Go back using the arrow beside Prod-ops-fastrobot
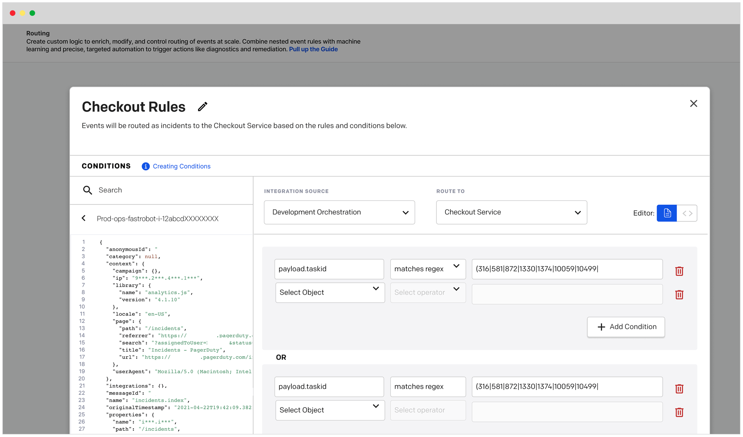 tap(84, 218)
